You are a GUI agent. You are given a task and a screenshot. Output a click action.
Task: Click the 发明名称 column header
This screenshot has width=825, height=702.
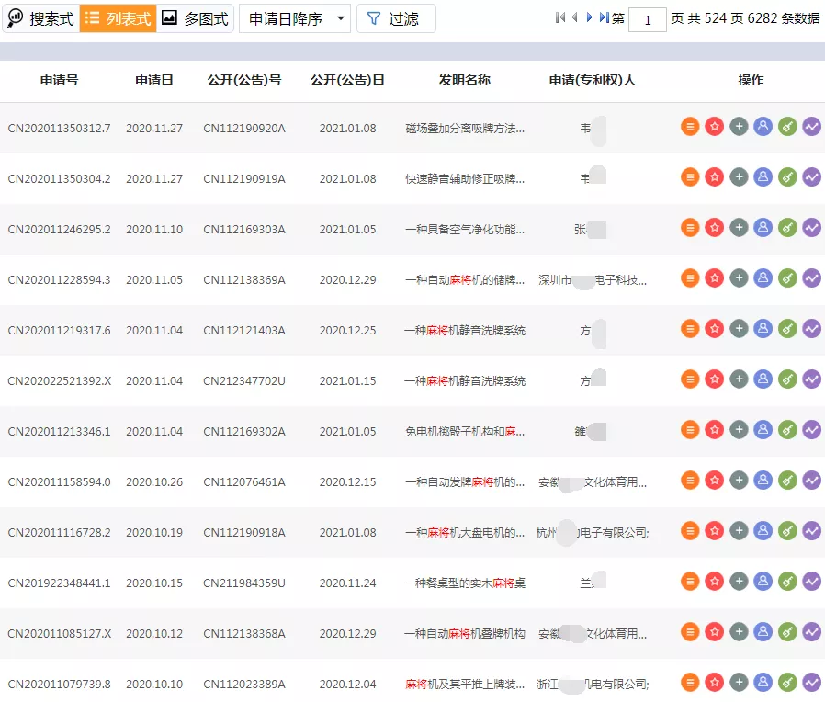pos(465,80)
